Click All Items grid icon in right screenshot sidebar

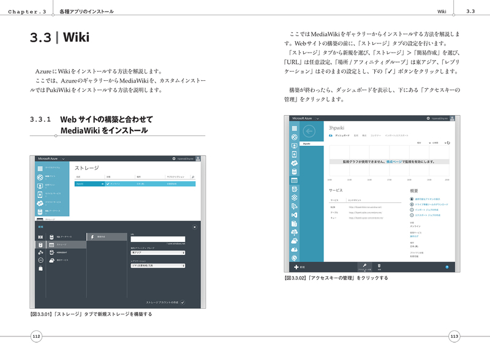click(294, 128)
